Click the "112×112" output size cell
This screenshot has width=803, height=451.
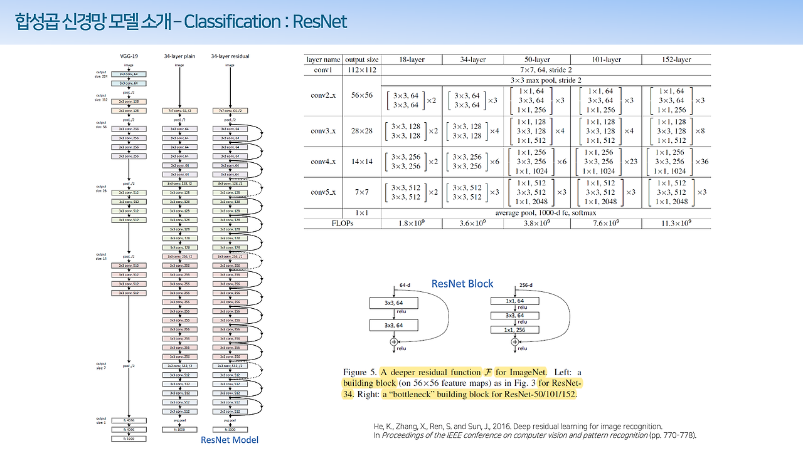(x=362, y=70)
